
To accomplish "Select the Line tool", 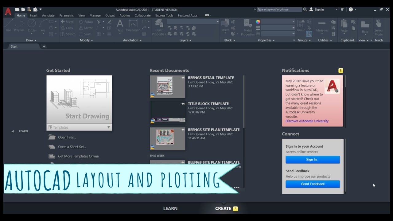I will [9, 25].
